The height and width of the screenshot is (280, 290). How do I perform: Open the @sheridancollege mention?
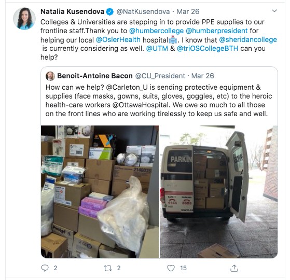click(248, 39)
